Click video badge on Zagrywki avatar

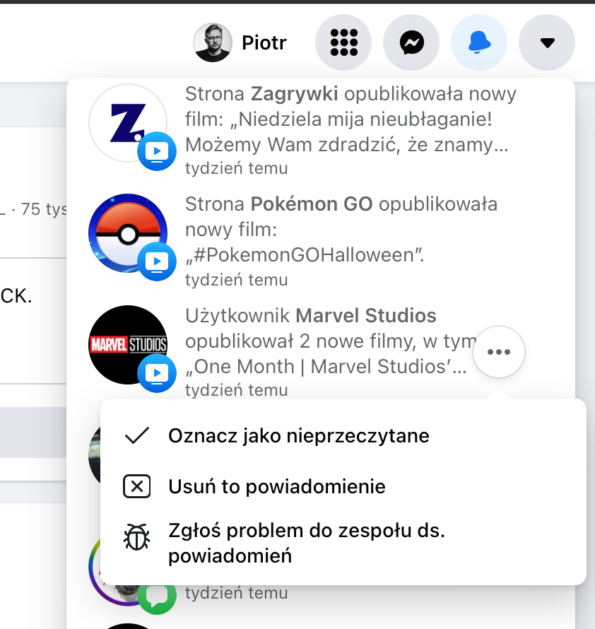157,151
